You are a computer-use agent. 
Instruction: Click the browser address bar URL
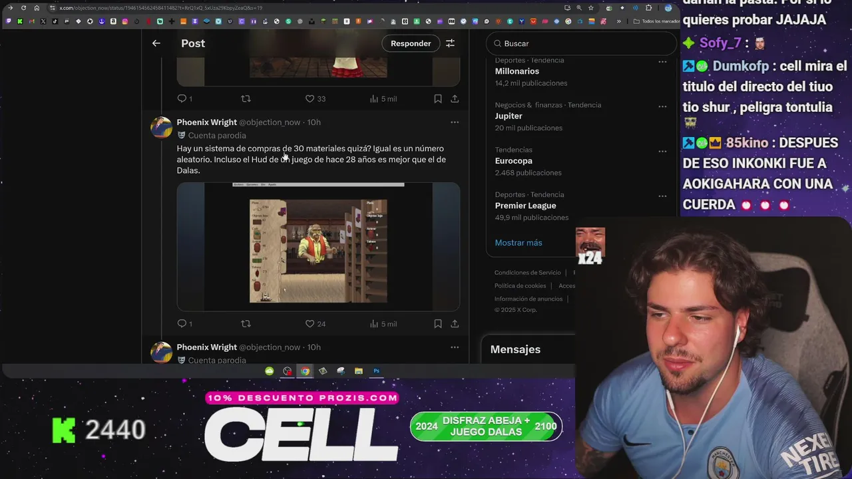point(160,8)
